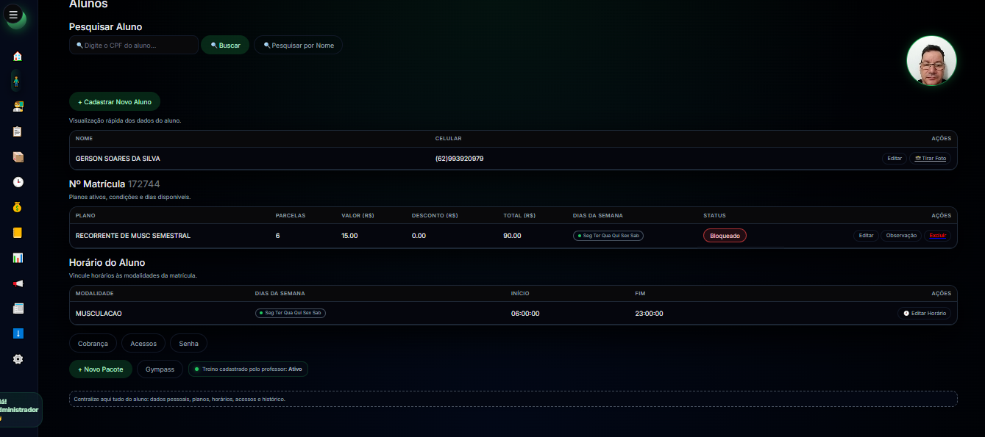This screenshot has height=437, width=985.
Task: Go to the home page via house icon
Action: [18, 56]
